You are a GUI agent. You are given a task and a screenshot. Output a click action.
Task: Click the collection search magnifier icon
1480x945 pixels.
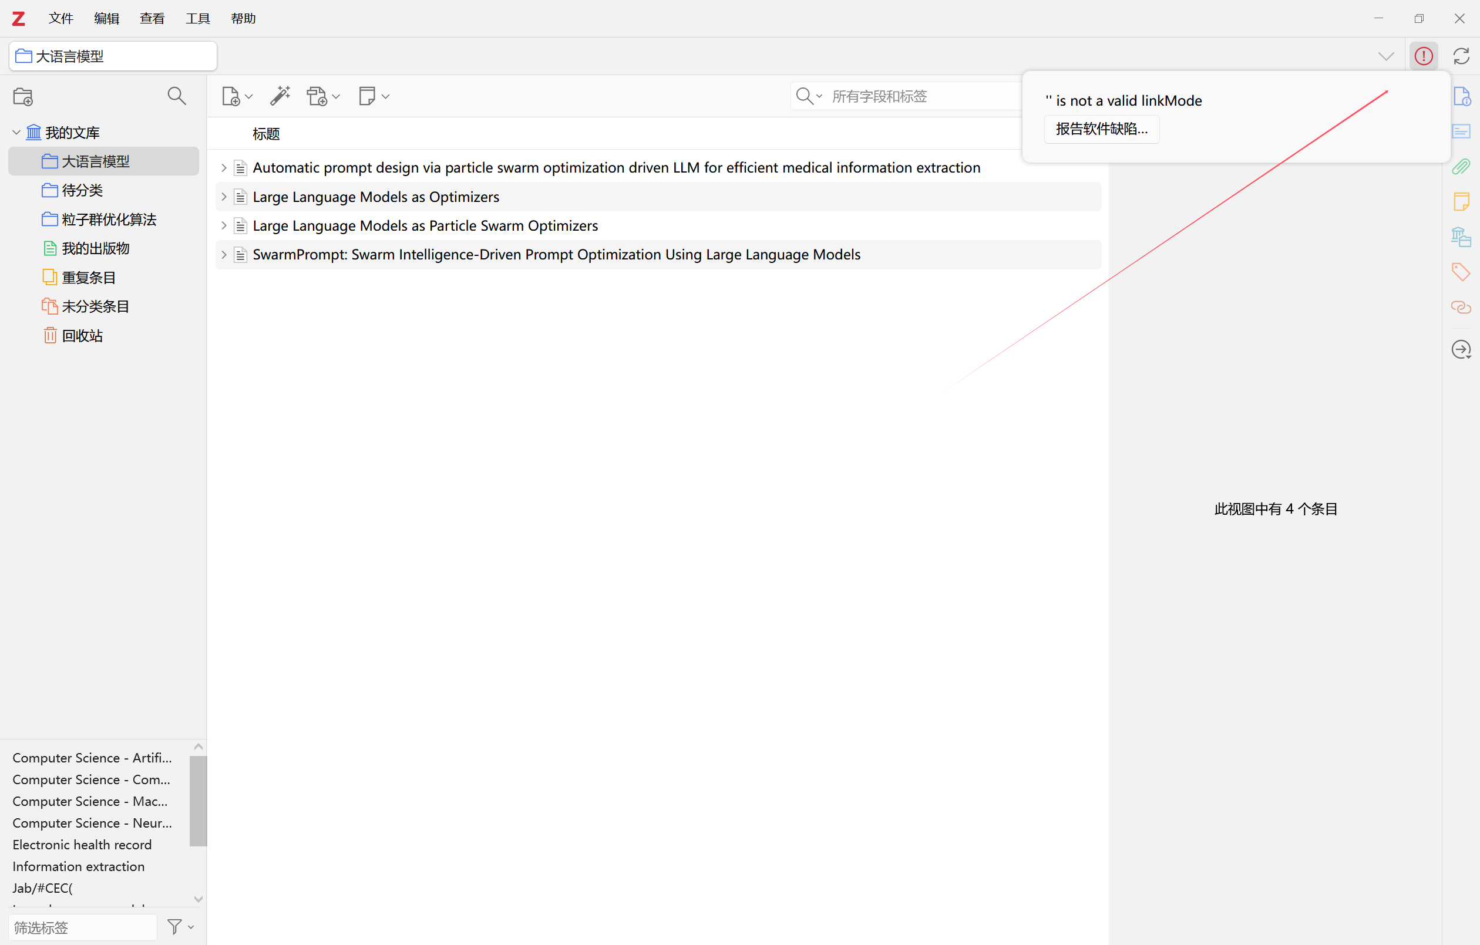click(x=176, y=96)
